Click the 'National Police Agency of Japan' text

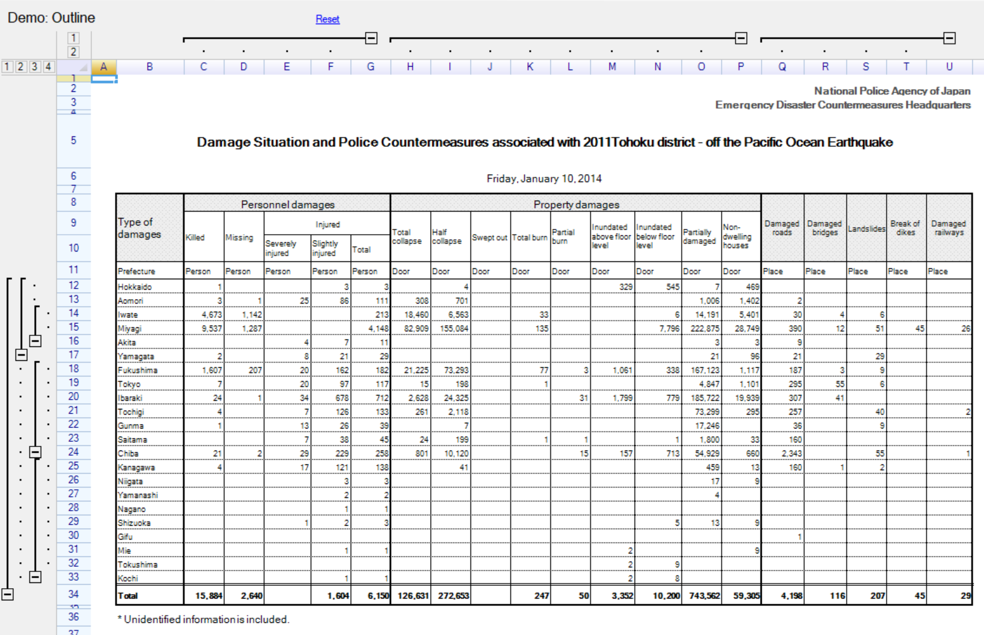click(892, 91)
